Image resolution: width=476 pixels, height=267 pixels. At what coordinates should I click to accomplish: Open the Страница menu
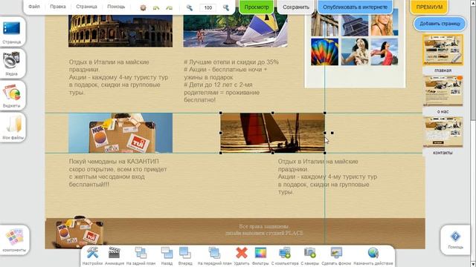[x=86, y=7]
